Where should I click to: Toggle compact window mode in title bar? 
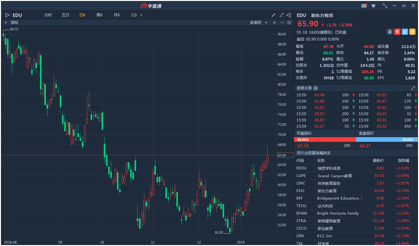click(x=385, y=6)
